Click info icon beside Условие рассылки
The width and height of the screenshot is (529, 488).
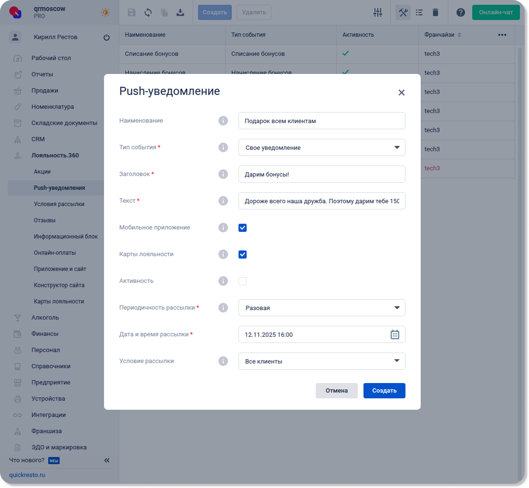pyautogui.click(x=223, y=361)
